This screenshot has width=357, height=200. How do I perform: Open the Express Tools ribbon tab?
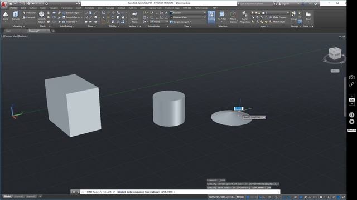155,8
